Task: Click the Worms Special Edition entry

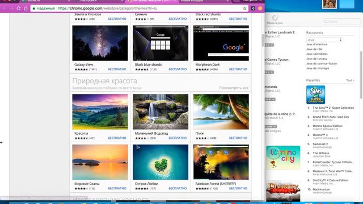Action: tap(327, 126)
